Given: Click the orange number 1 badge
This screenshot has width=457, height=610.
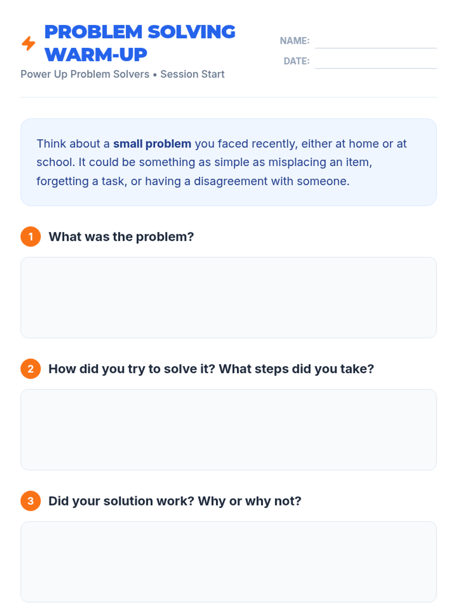Looking at the screenshot, I should coord(31,237).
